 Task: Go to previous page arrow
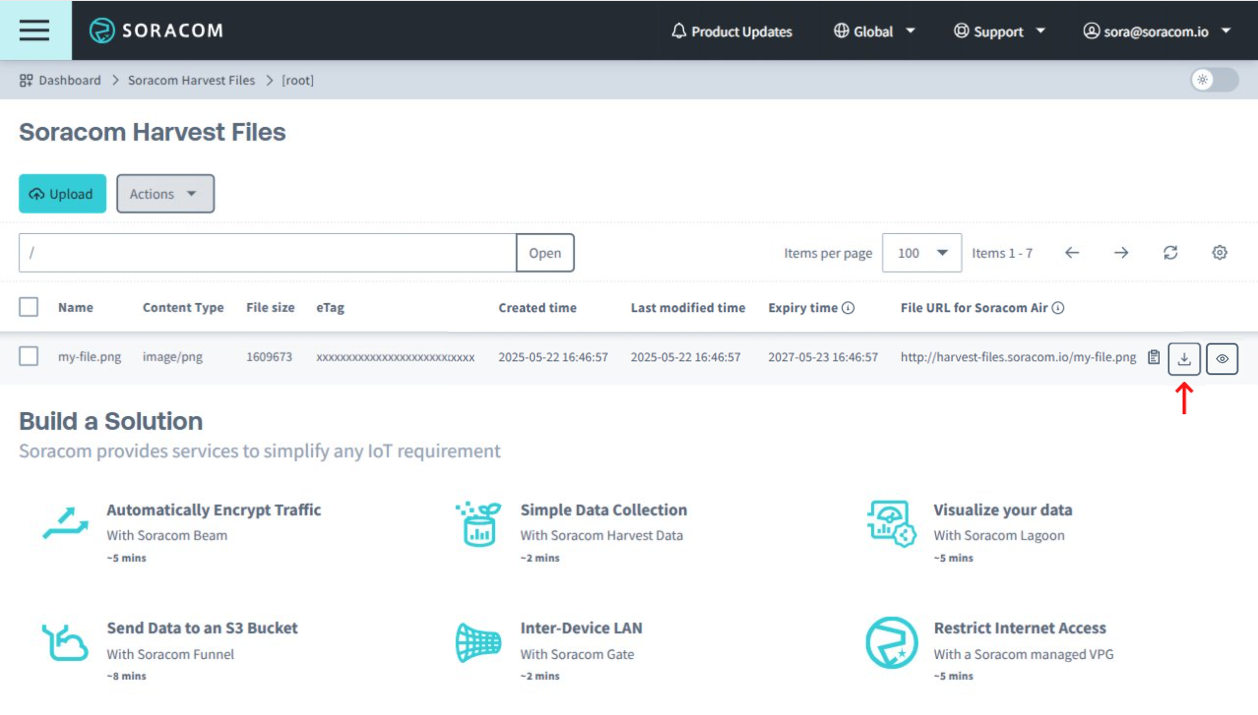pyautogui.click(x=1072, y=253)
